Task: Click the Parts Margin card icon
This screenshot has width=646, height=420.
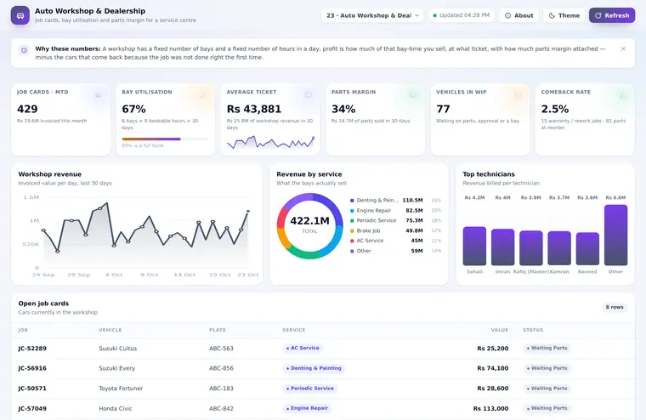Action: [x=413, y=95]
